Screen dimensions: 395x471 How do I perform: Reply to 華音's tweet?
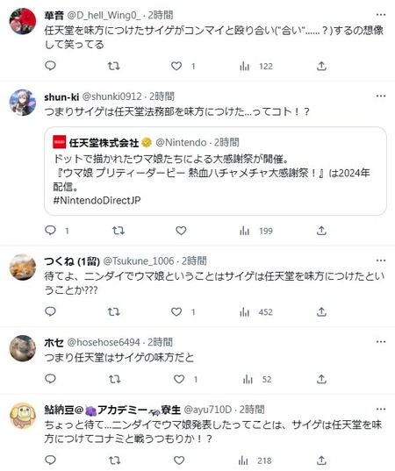50,66
